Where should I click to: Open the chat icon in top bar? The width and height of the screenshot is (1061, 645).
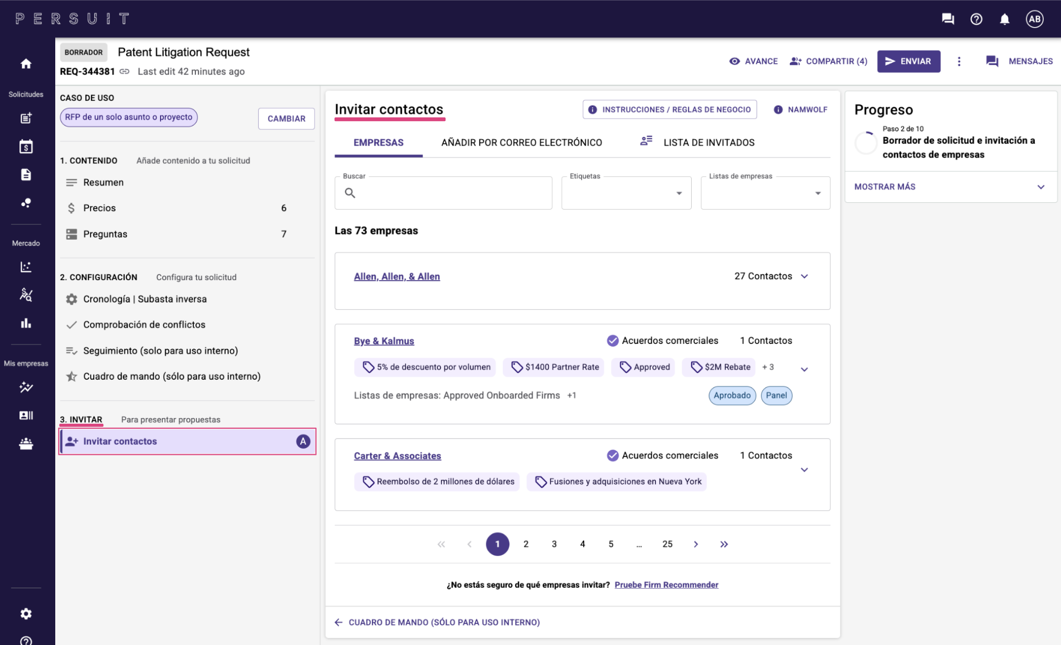[948, 19]
